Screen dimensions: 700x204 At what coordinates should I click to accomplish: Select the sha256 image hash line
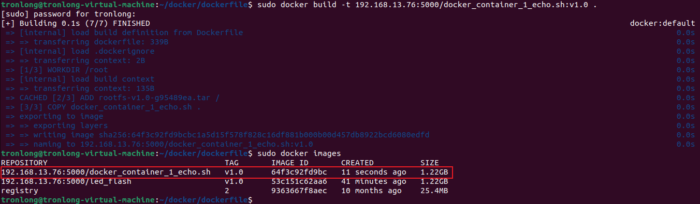click(x=217, y=135)
